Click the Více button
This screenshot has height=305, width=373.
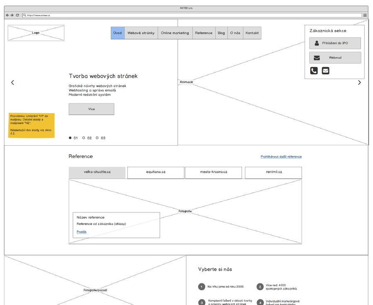[x=91, y=109]
